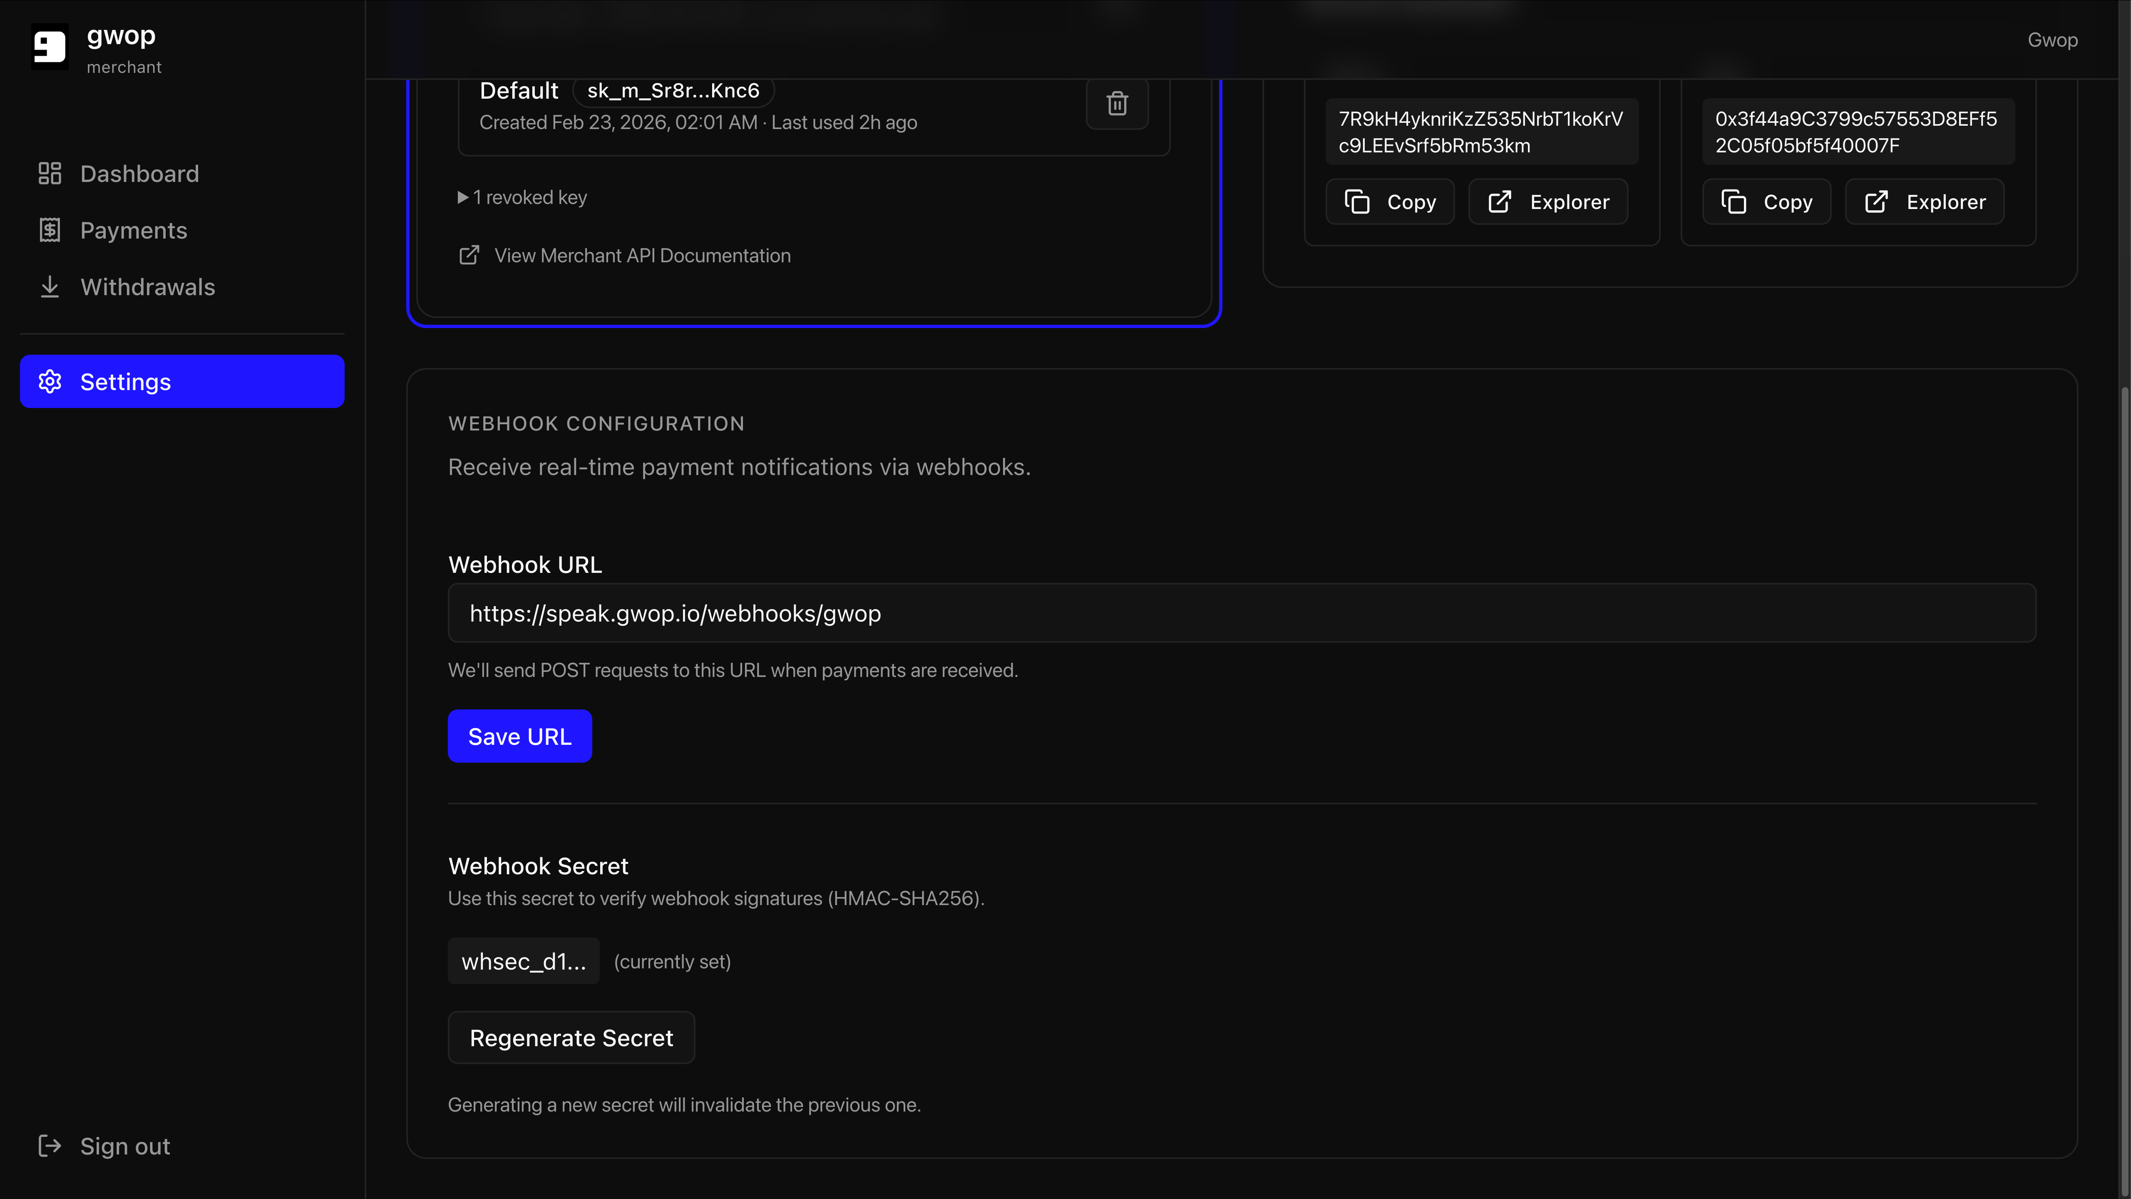Click the Settings gear icon

pos(50,381)
